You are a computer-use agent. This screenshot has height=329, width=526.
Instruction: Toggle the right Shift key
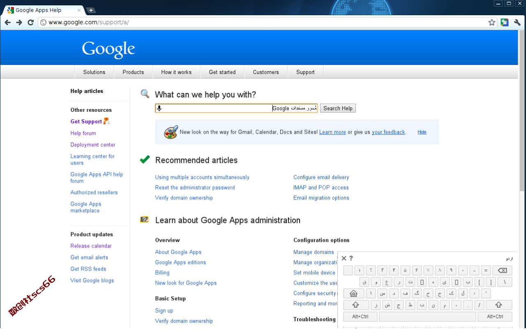[x=499, y=305]
